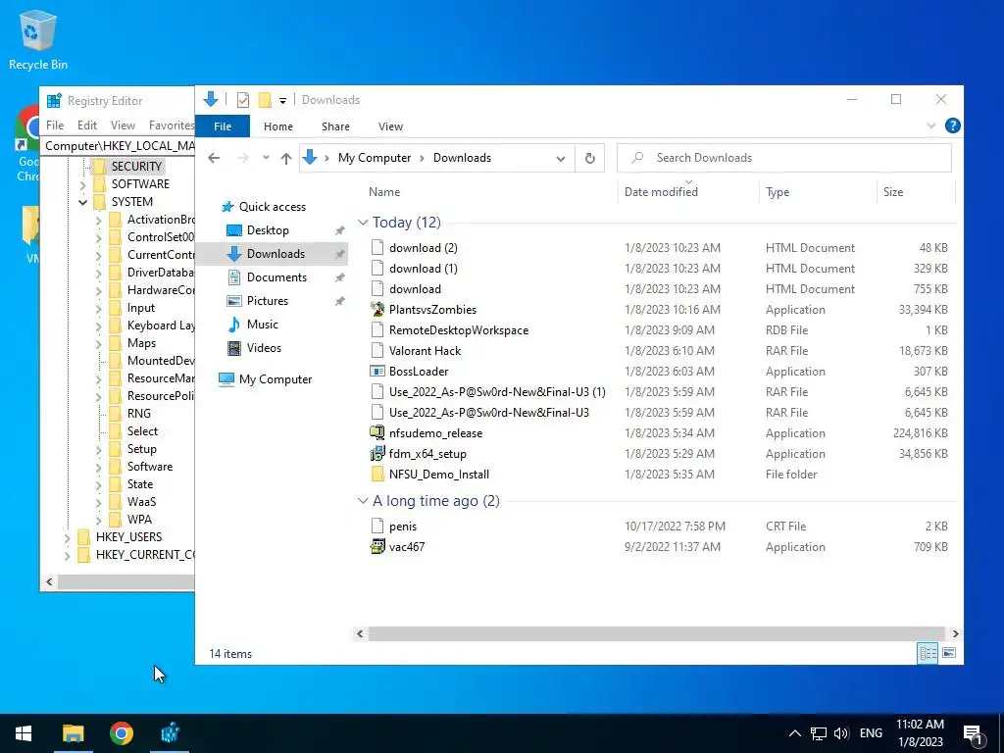Unpin Downloads from Quick access
Viewport: 1004px width, 753px height.
pos(340,254)
